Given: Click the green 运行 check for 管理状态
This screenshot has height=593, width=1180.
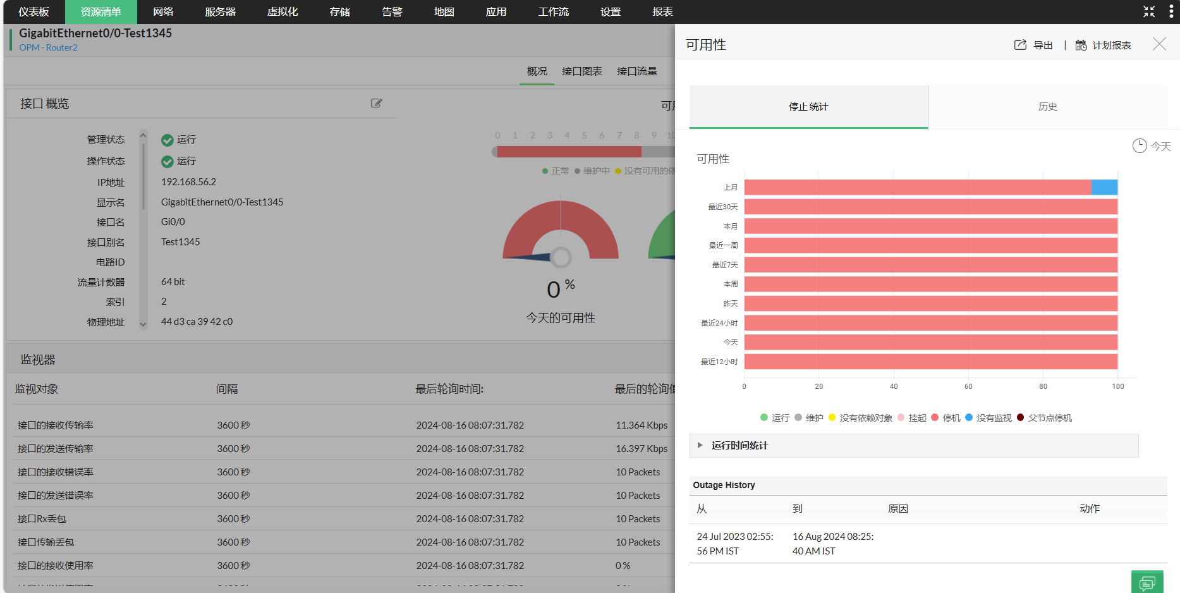Looking at the screenshot, I should pos(167,140).
